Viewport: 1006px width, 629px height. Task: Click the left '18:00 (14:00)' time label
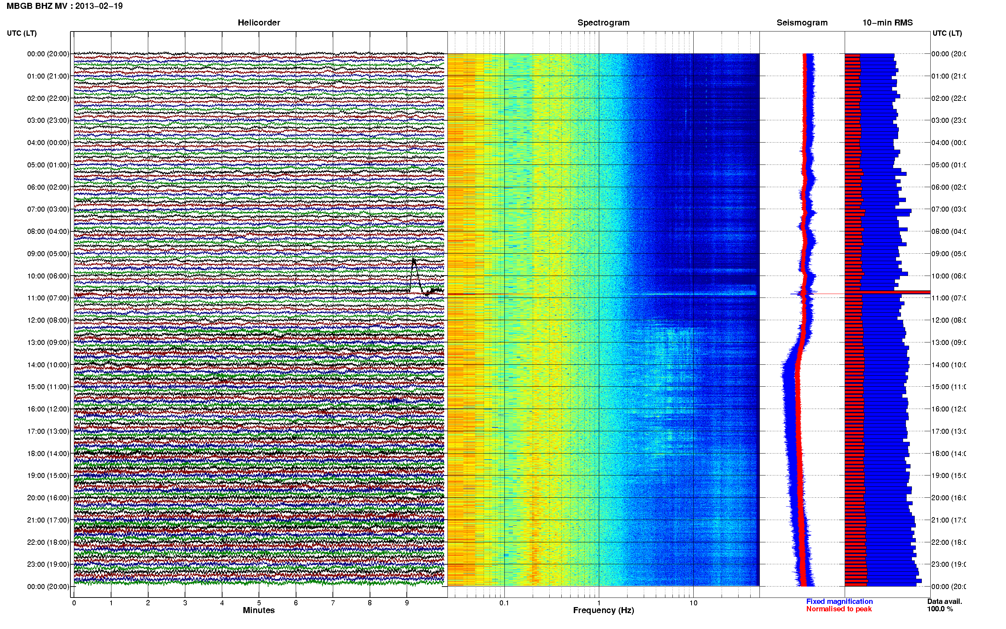click(48, 454)
